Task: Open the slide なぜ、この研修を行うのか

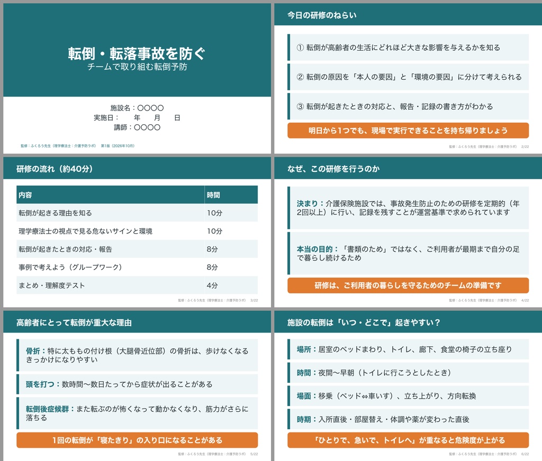Action: pyautogui.click(x=408, y=232)
